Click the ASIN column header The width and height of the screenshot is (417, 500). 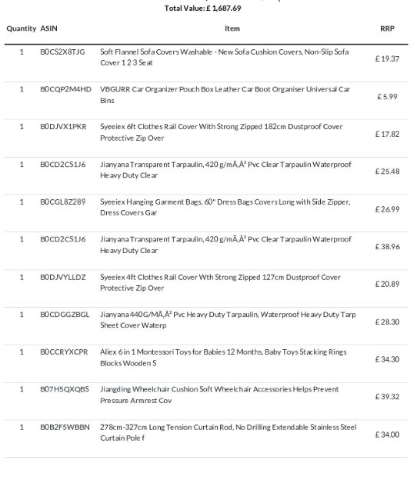pyautogui.click(x=48, y=28)
